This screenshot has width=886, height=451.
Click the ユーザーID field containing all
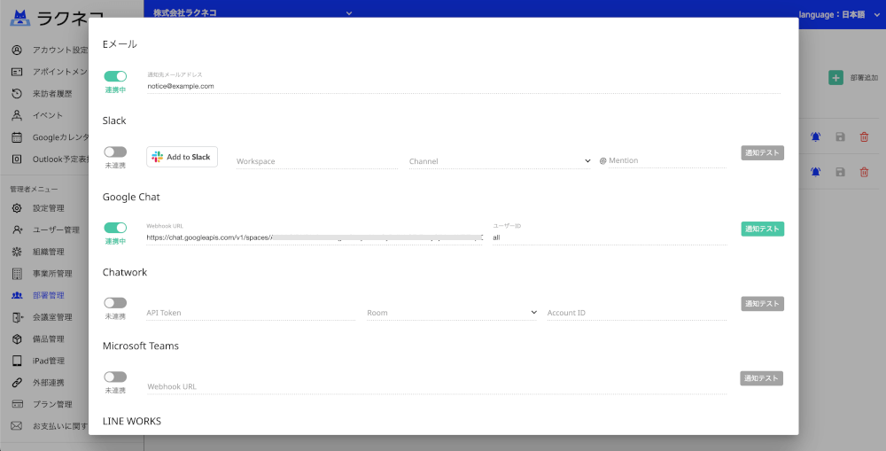click(x=610, y=237)
